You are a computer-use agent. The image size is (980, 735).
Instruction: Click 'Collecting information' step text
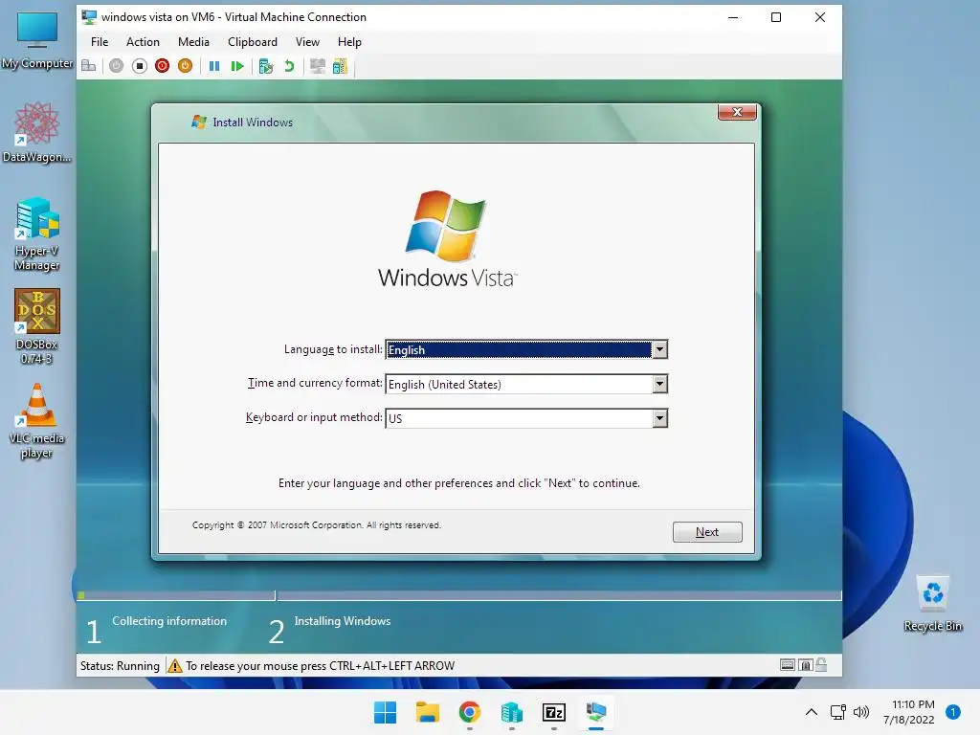click(169, 620)
